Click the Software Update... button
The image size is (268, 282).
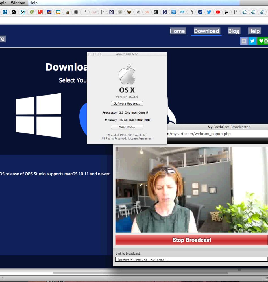[127, 103]
